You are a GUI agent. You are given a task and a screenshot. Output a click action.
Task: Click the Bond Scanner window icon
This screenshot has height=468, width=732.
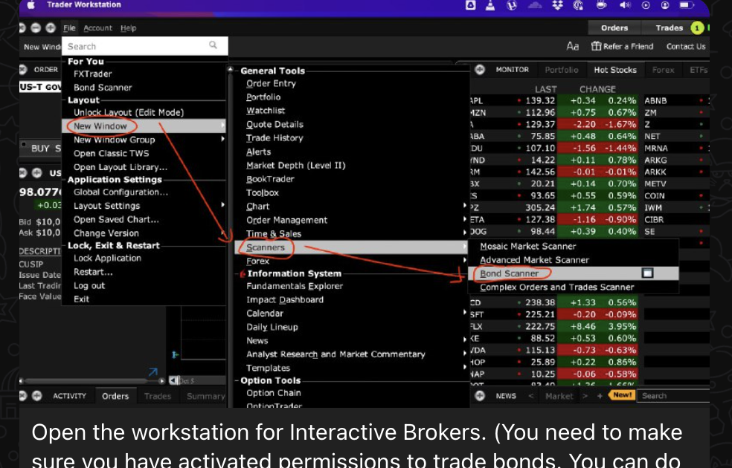pyautogui.click(x=647, y=273)
